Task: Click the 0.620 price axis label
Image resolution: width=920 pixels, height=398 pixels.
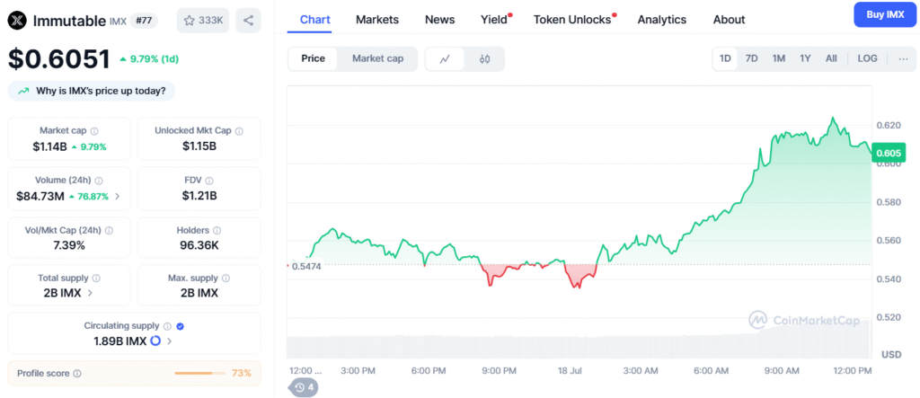Action: [889, 125]
